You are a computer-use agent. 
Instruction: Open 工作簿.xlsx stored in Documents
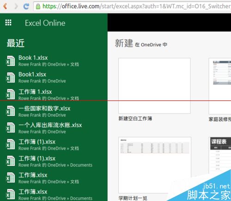click(33, 192)
